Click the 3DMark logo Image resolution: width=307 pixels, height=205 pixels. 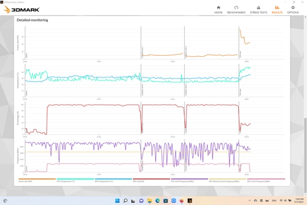(22, 10)
